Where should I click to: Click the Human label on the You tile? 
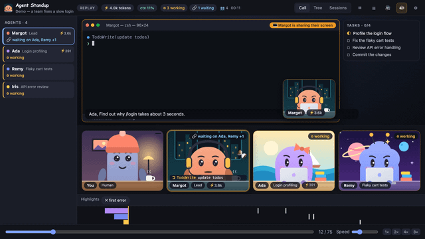[x=108, y=185]
